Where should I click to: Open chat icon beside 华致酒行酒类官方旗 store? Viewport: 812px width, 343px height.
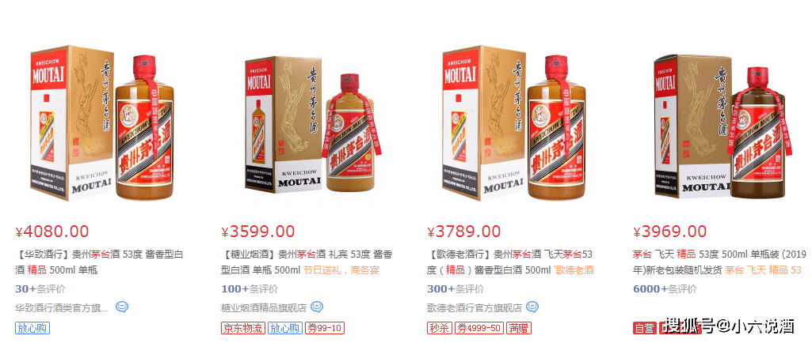pyautogui.click(x=122, y=307)
